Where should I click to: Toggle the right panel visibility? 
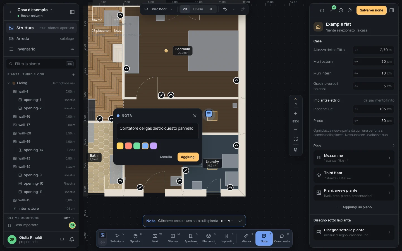point(392,10)
